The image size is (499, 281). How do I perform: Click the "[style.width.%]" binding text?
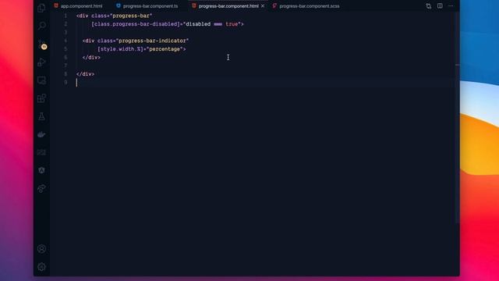[120, 49]
